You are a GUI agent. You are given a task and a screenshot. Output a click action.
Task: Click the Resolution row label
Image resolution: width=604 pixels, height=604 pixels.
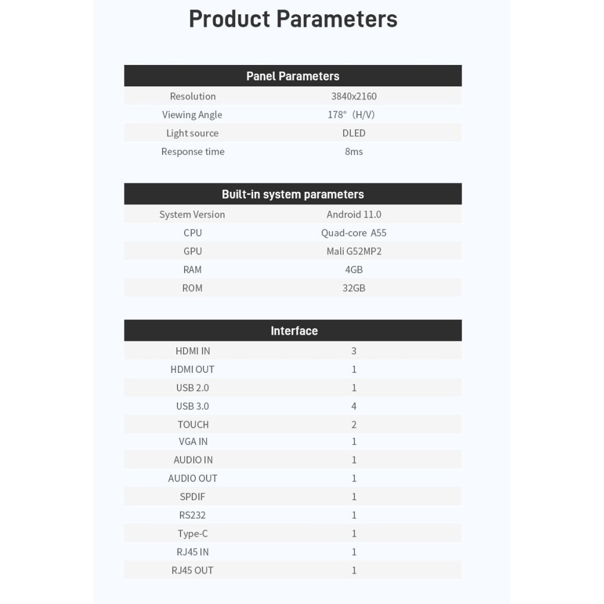pos(192,96)
